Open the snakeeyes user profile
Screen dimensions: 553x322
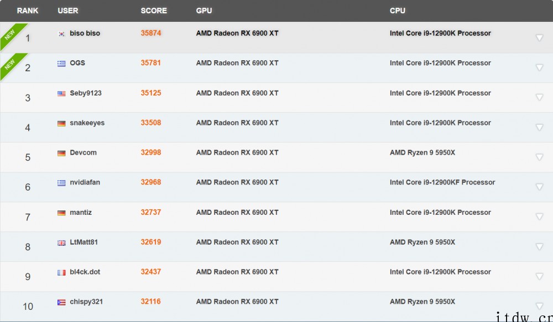[x=87, y=123]
